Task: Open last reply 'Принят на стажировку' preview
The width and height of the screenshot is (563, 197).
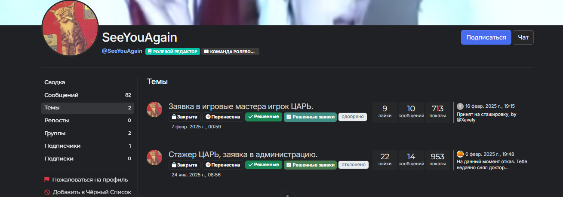Action: (x=486, y=117)
